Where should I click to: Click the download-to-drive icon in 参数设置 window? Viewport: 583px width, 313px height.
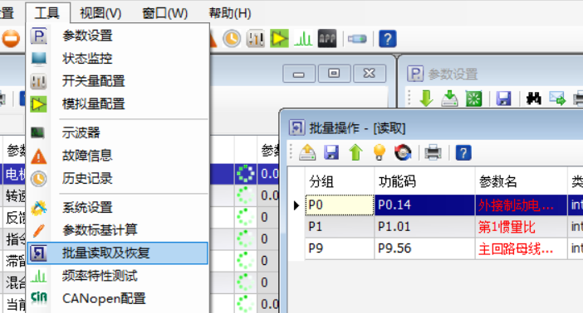click(450, 99)
